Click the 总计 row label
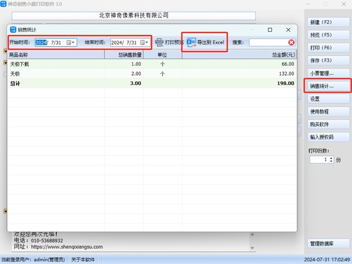Screen dimensions: 352x264 coord(15,83)
